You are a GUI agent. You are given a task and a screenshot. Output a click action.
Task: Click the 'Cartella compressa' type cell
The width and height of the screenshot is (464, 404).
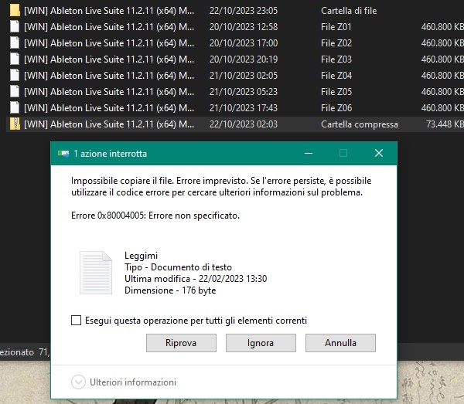tap(360, 124)
